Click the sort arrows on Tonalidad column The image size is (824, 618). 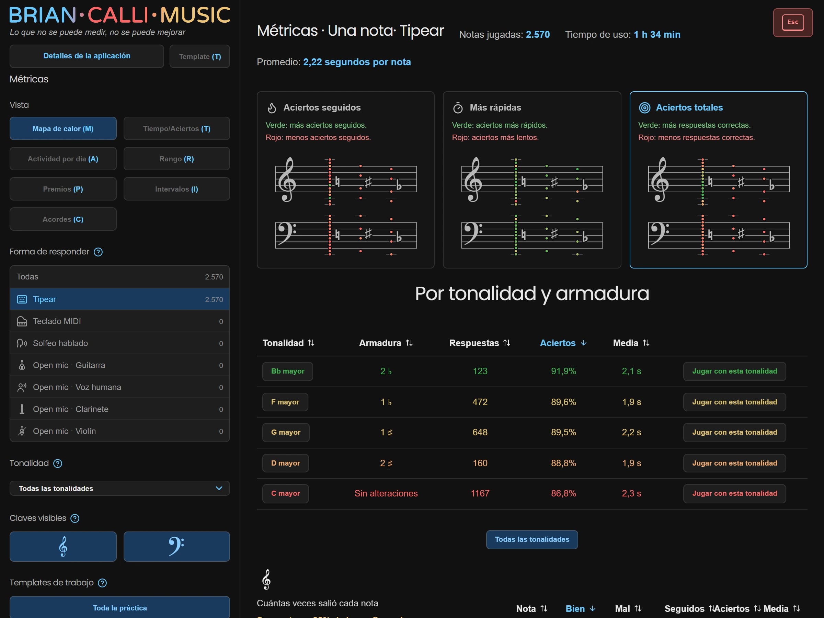coord(311,343)
